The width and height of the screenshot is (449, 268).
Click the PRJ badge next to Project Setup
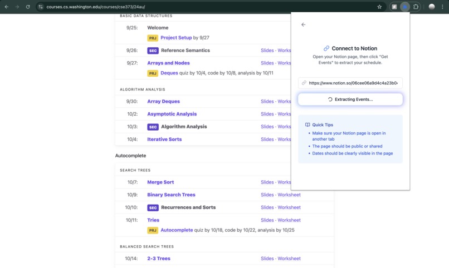[x=153, y=38]
